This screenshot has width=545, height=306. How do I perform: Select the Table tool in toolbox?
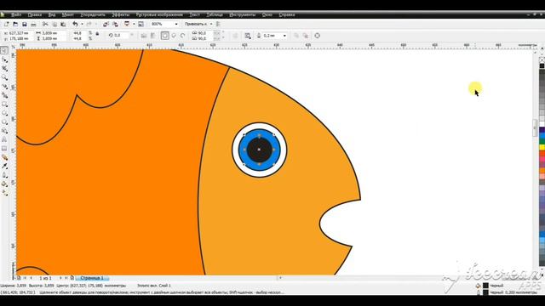4,149
